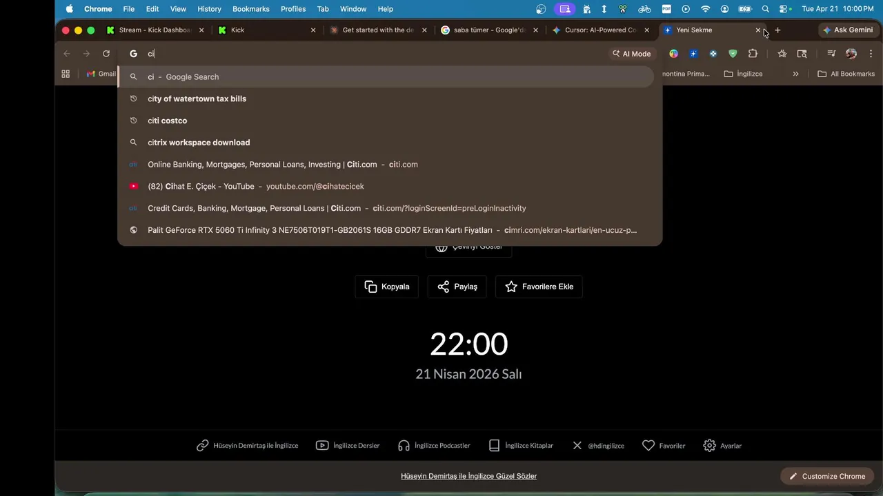Open Favoriler heart link
Viewport: 883px width, 496px height.
point(664,446)
